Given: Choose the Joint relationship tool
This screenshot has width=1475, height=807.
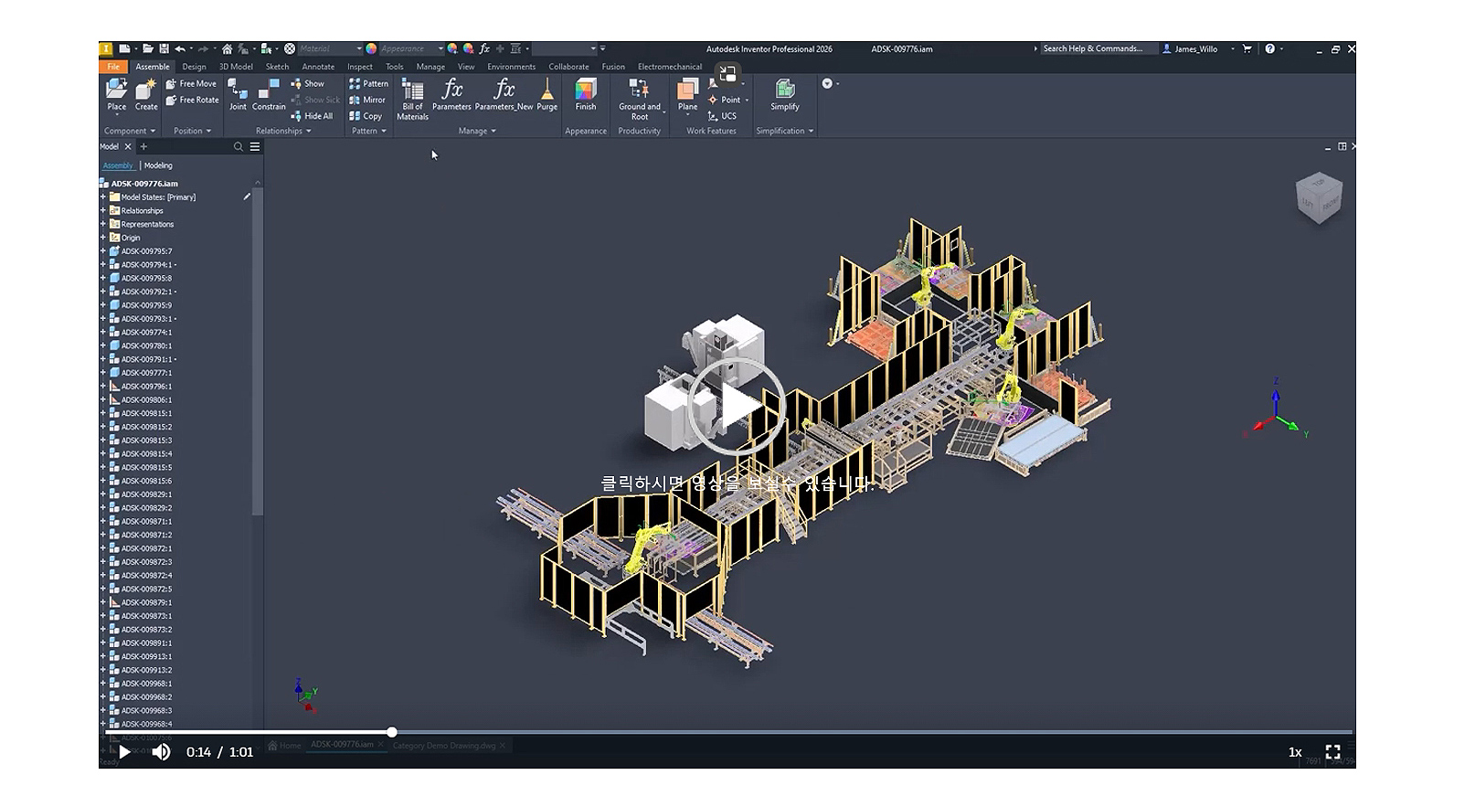Looking at the screenshot, I should point(238,95).
